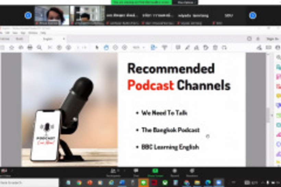Expand the zoom percentage dropdown

[143, 48]
